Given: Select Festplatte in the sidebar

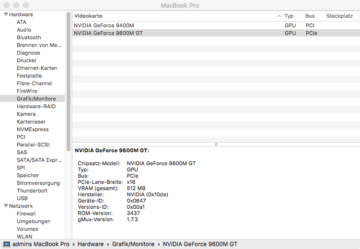Looking at the screenshot, I should point(29,76).
